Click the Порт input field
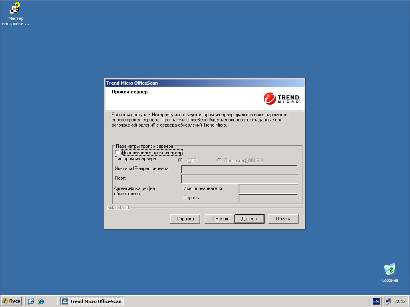The image size is (410, 307). point(239,179)
